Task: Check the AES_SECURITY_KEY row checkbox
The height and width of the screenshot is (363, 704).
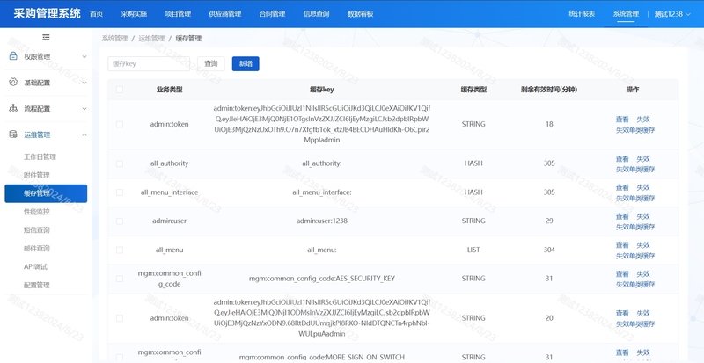Action: click(120, 279)
